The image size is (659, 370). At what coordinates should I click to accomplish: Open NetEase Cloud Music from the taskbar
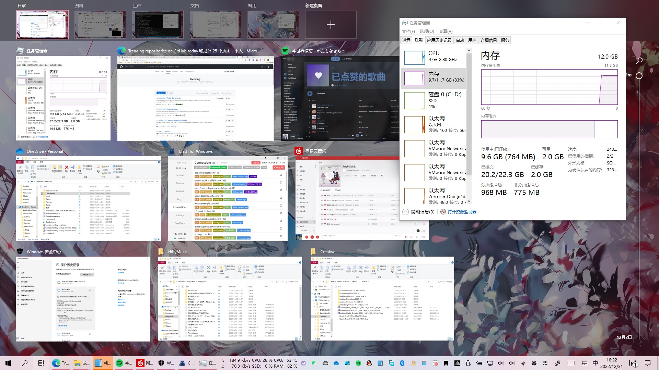click(140, 363)
